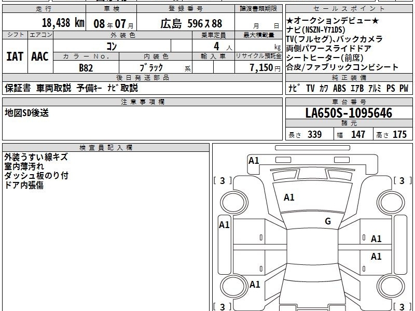Viewport: 415px width, 311px height.
Task: Select inspector note 室内薄汚れ
Action: point(24,166)
